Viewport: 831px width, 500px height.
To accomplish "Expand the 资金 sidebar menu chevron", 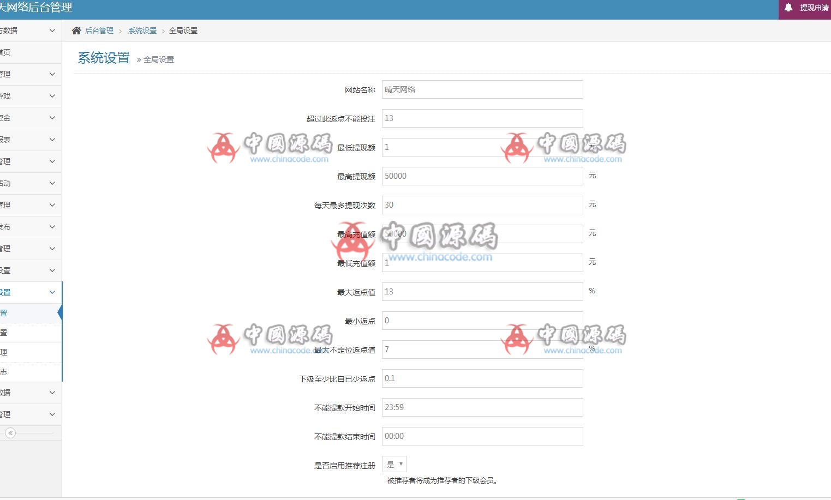I will point(52,118).
